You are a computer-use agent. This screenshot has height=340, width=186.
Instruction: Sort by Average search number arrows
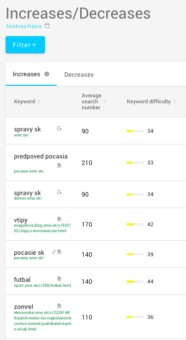105,101
